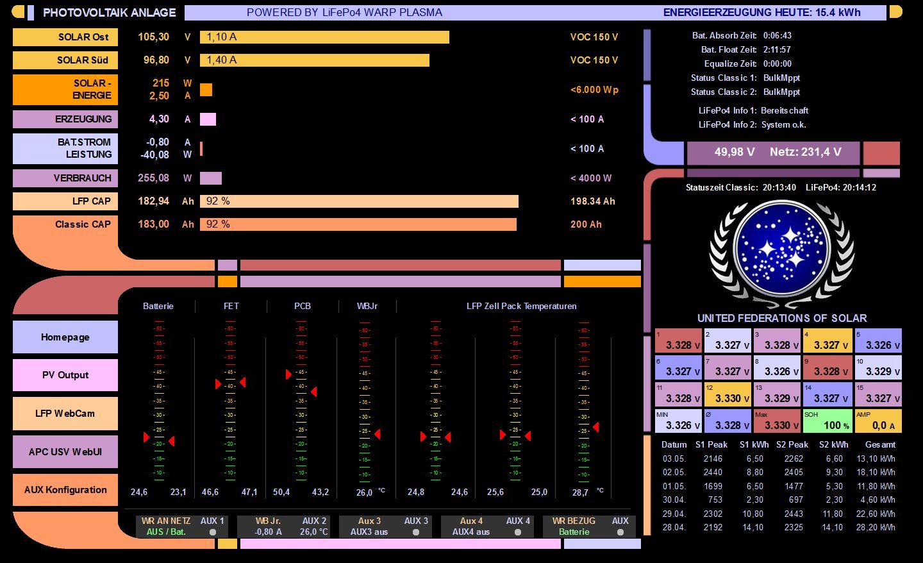
Task: Select the VERBRAUCH label block
Action: click(65, 178)
